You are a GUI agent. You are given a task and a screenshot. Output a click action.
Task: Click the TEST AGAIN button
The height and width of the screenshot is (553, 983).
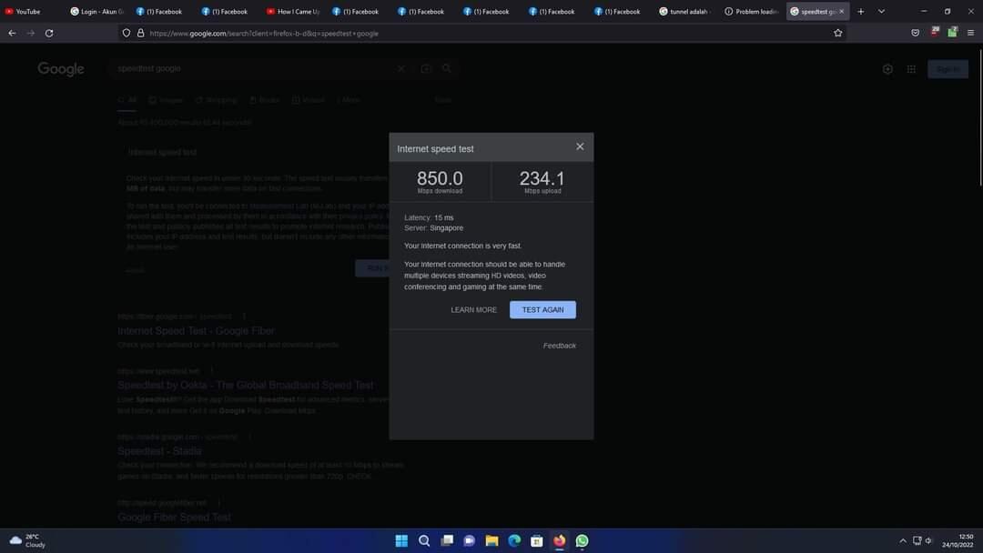point(542,310)
